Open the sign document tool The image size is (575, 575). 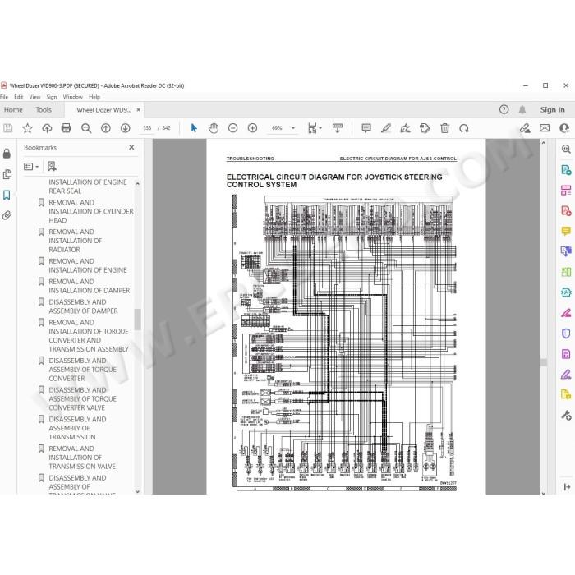tap(405, 128)
